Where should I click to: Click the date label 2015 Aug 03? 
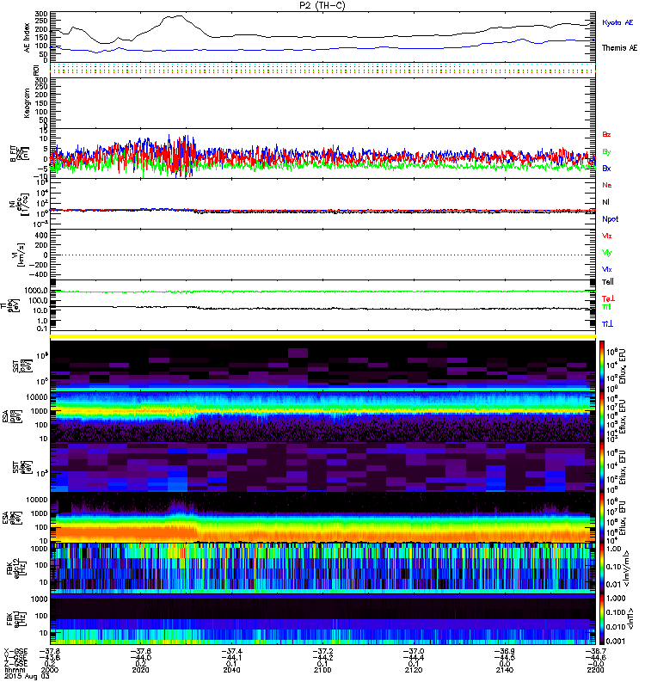pos(27,676)
